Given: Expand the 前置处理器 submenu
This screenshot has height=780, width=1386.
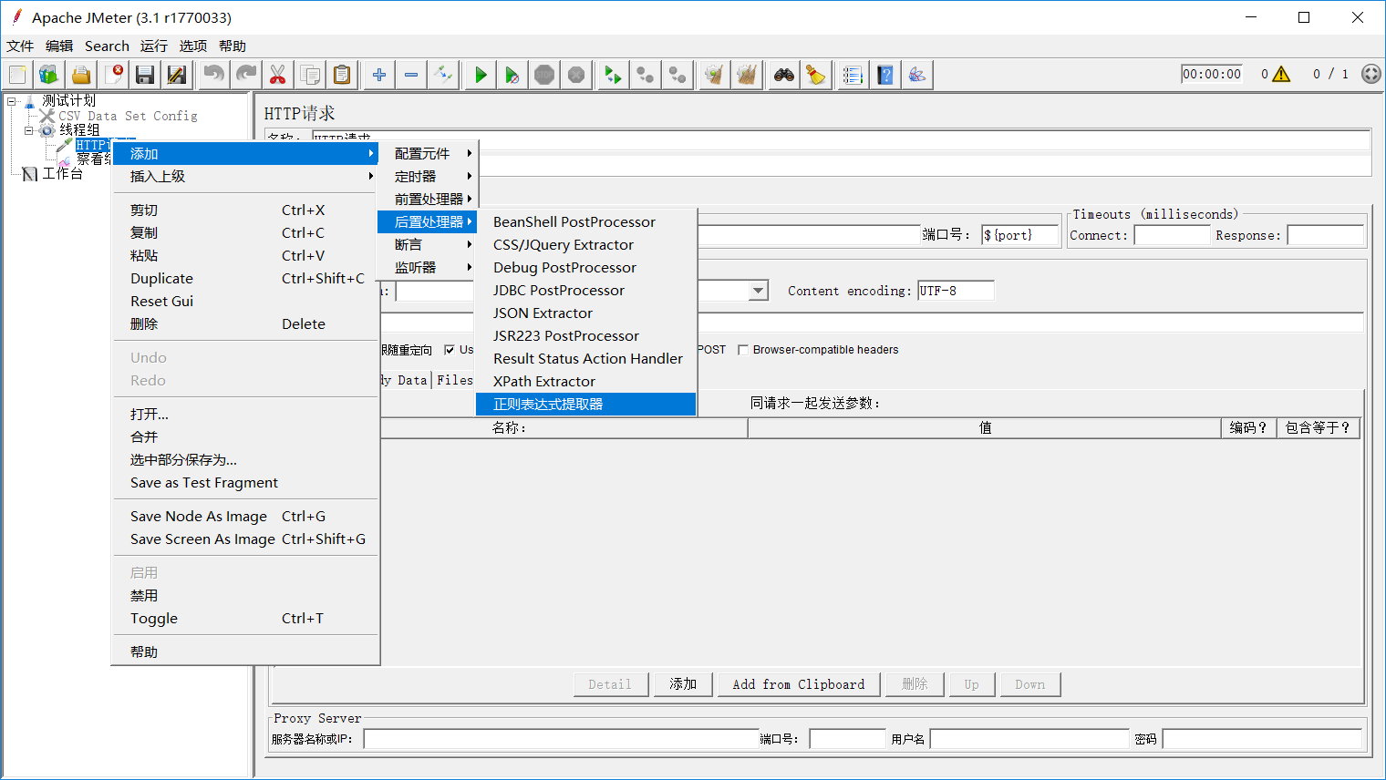Looking at the screenshot, I should [x=429, y=200].
